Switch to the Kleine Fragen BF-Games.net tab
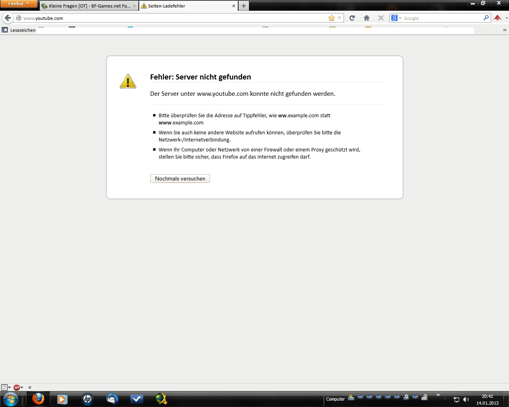Image resolution: width=509 pixels, height=407 pixels. 89,6
